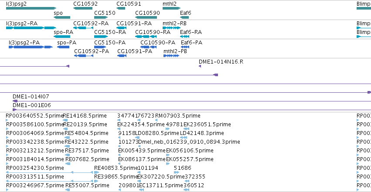Select RE40853.5prime EST label
The width and height of the screenshot is (371, 192).
pos(116,168)
